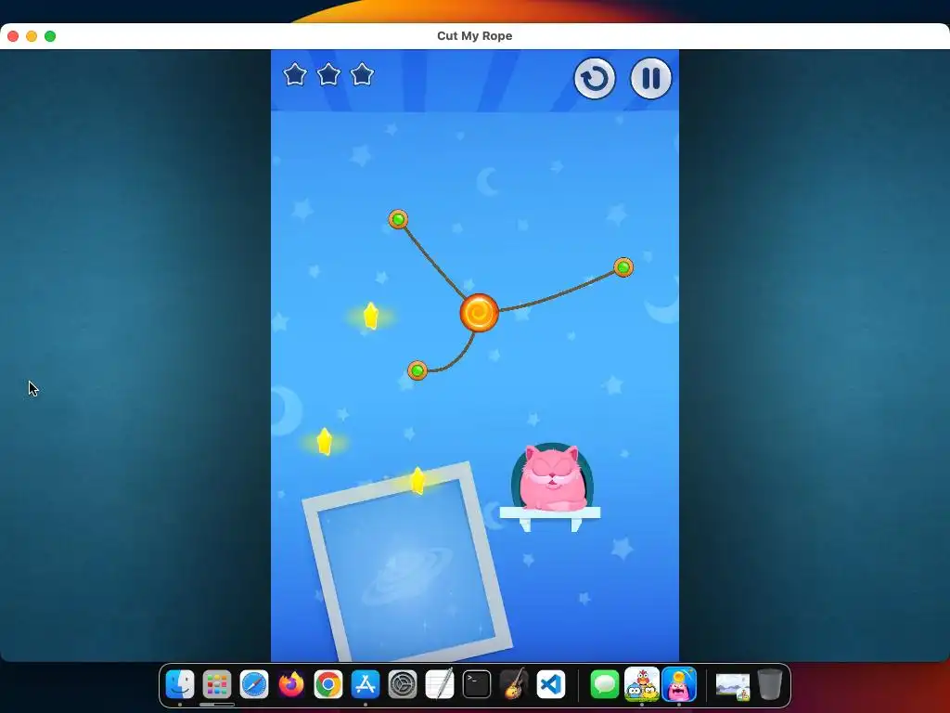Pause the game
The image size is (950, 713).
point(650,78)
